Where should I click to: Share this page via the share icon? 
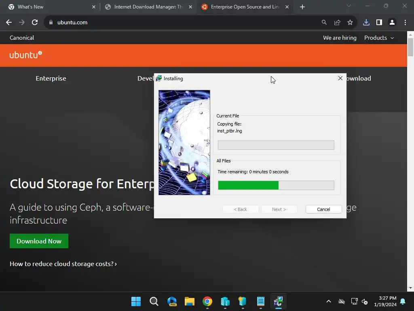[x=337, y=23]
